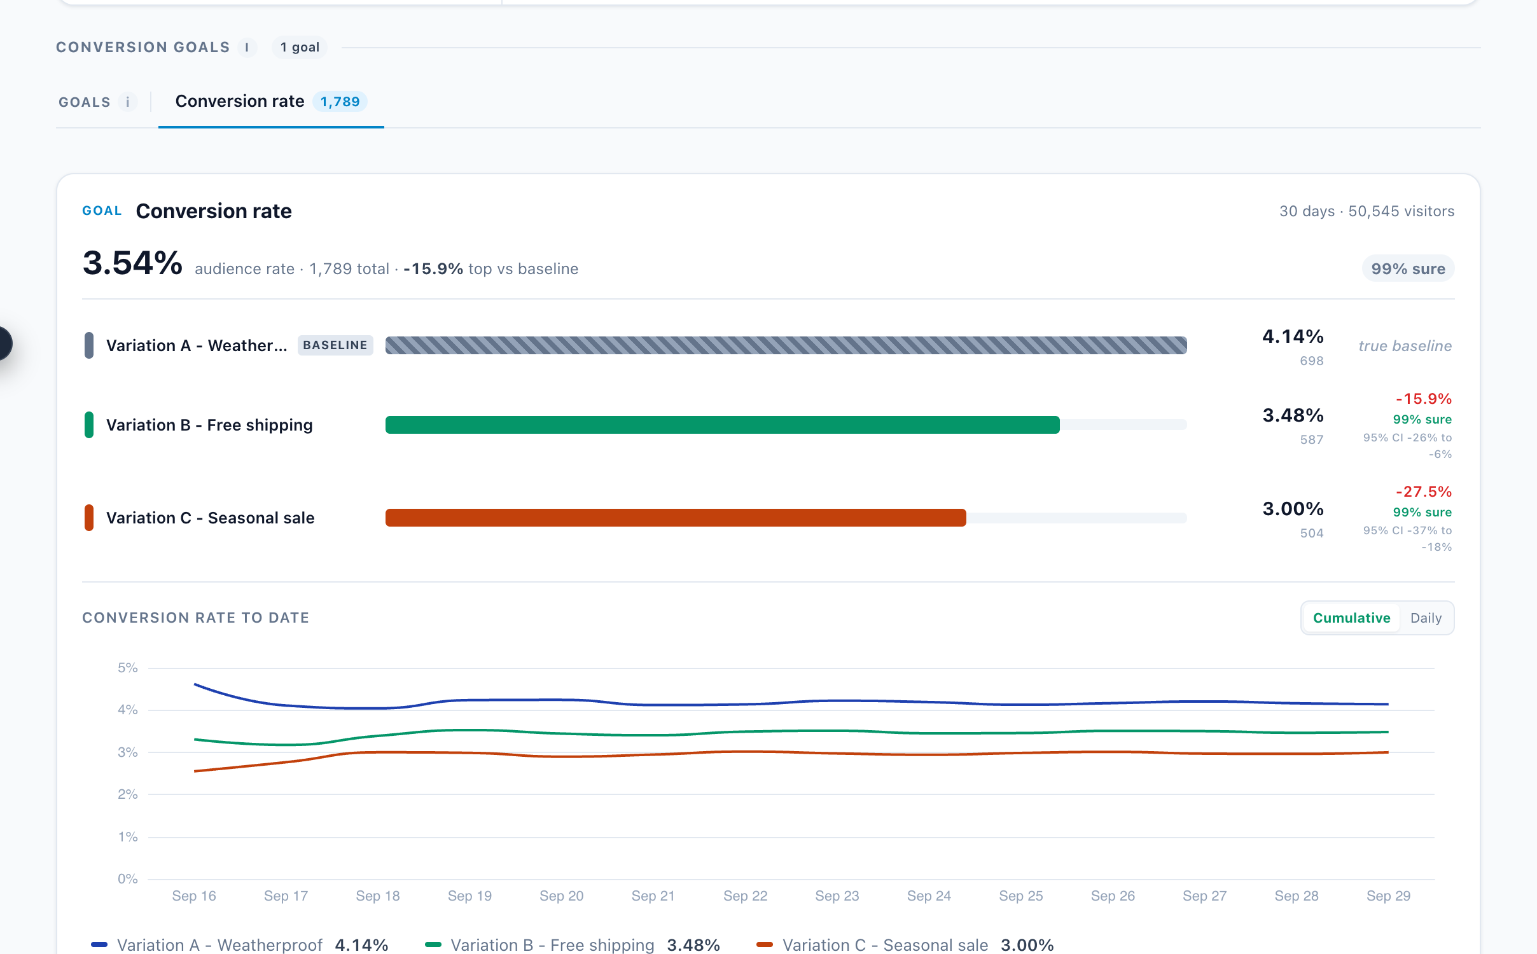Click the Sep 16 axis label
Screen dimensions: 1537x954
(194, 896)
